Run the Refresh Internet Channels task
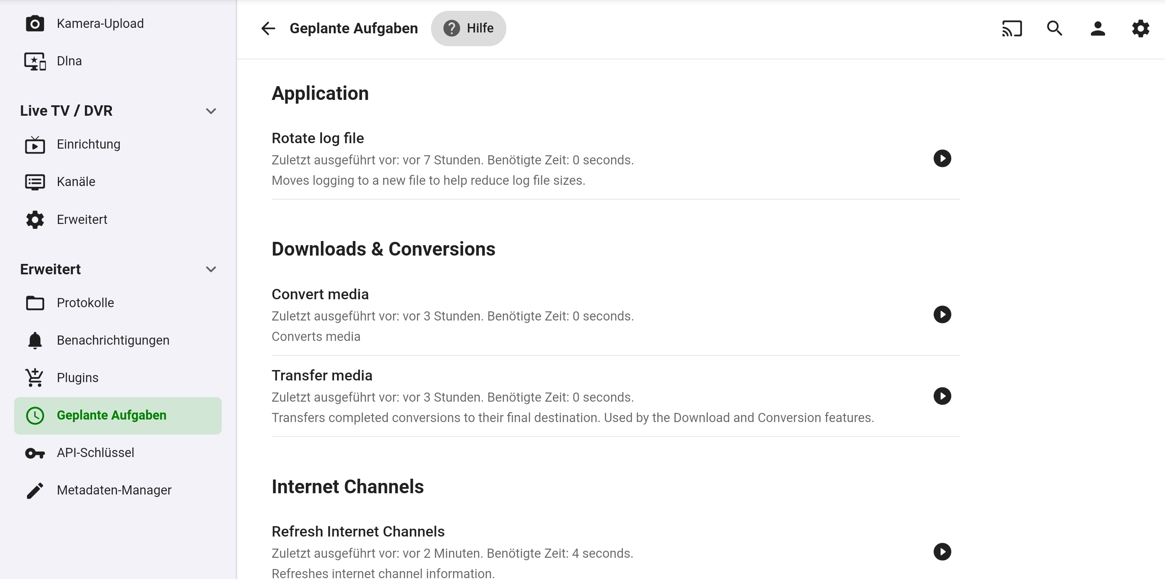1165x579 pixels. coord(942,552)
